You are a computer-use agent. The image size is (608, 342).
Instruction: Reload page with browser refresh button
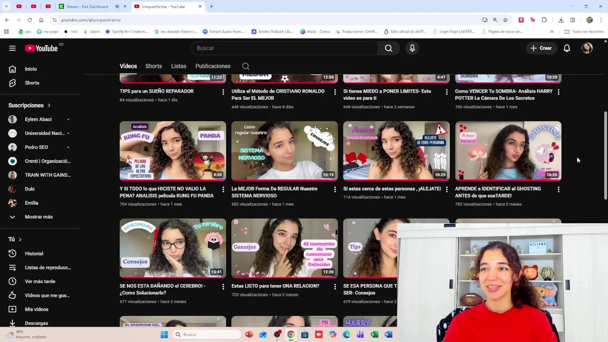pyautogui.click(x=29, y=20)
